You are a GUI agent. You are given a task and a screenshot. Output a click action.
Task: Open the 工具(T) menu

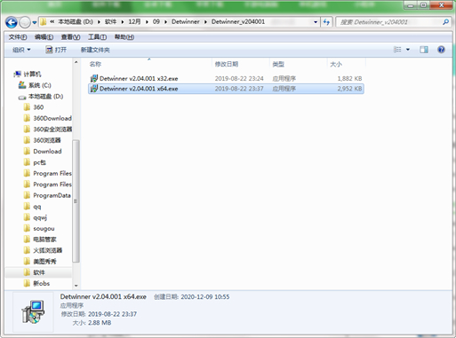[x=97, y=37]
